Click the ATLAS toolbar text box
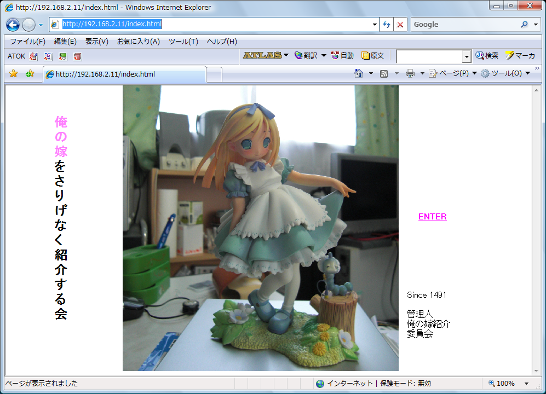The height and width of the screenshot is (394, 546). click(429, 56)
